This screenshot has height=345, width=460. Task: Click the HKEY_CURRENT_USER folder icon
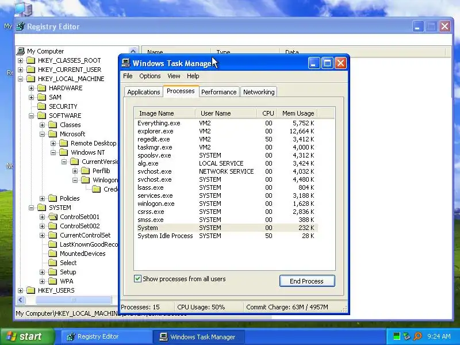(x=31, y=70)
